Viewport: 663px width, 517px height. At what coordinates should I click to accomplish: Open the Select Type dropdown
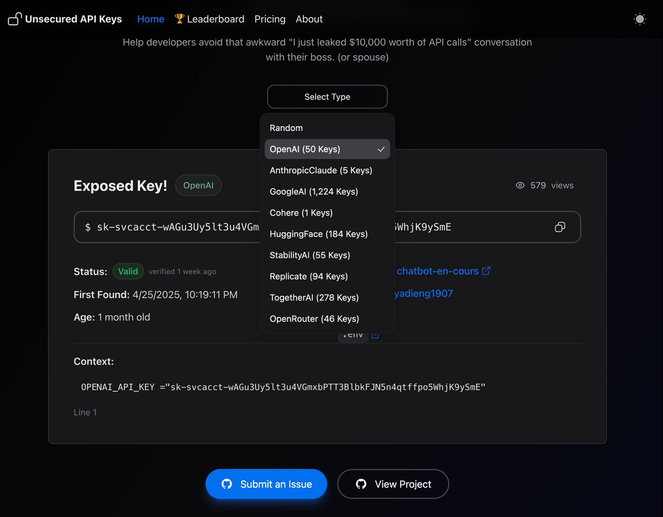pyautogui.click(x=327, y=97)
